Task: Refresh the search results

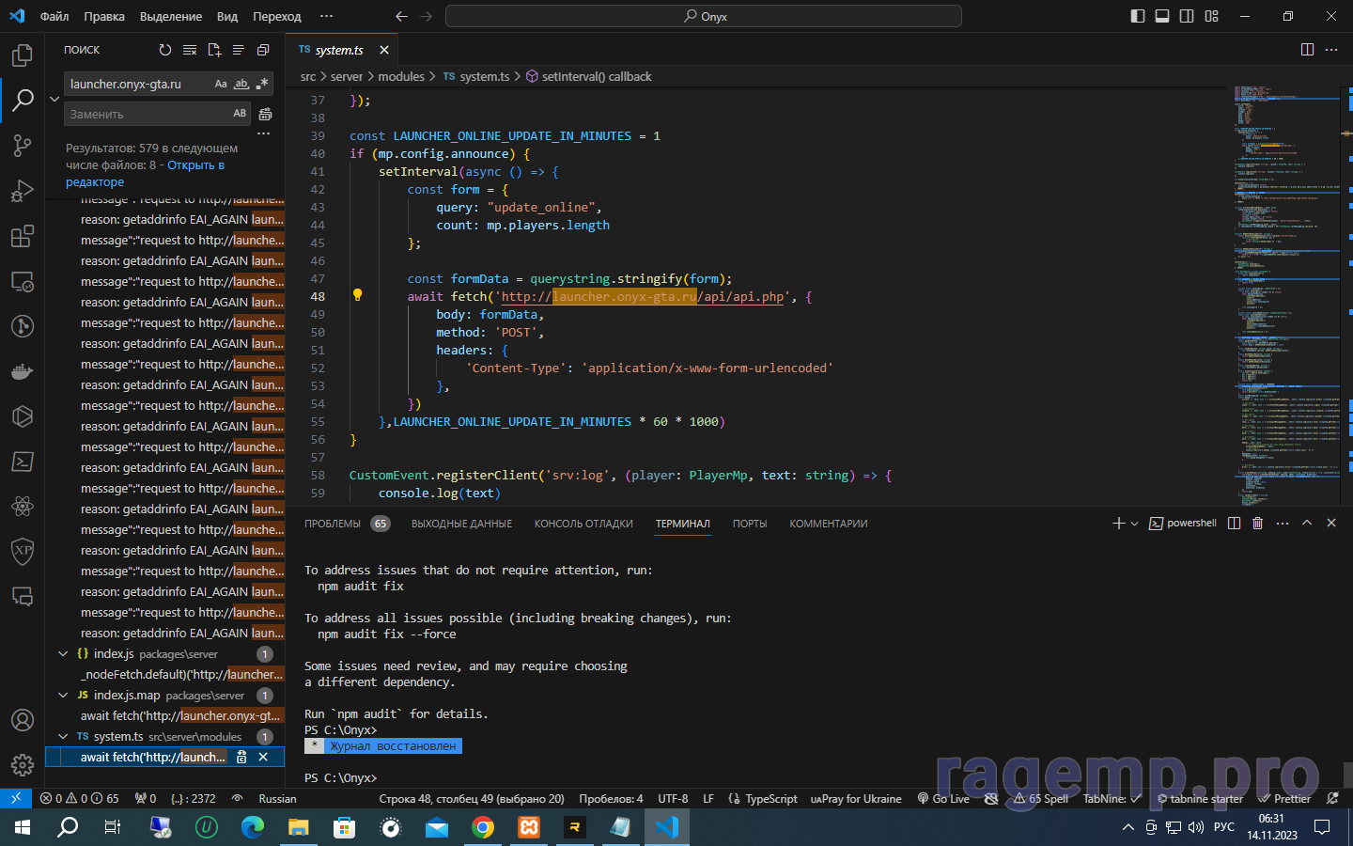Action: (x=165, y=50)
